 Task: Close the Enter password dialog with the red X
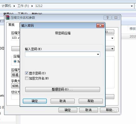click(100, 25)
